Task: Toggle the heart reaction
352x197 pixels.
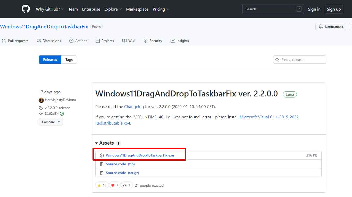Action: click(115, 185)
